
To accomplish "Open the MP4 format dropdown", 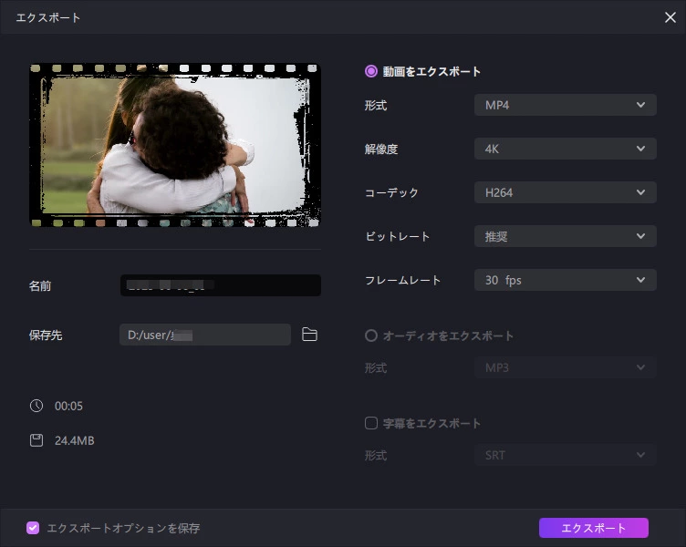I will click(x=566, y=105).
